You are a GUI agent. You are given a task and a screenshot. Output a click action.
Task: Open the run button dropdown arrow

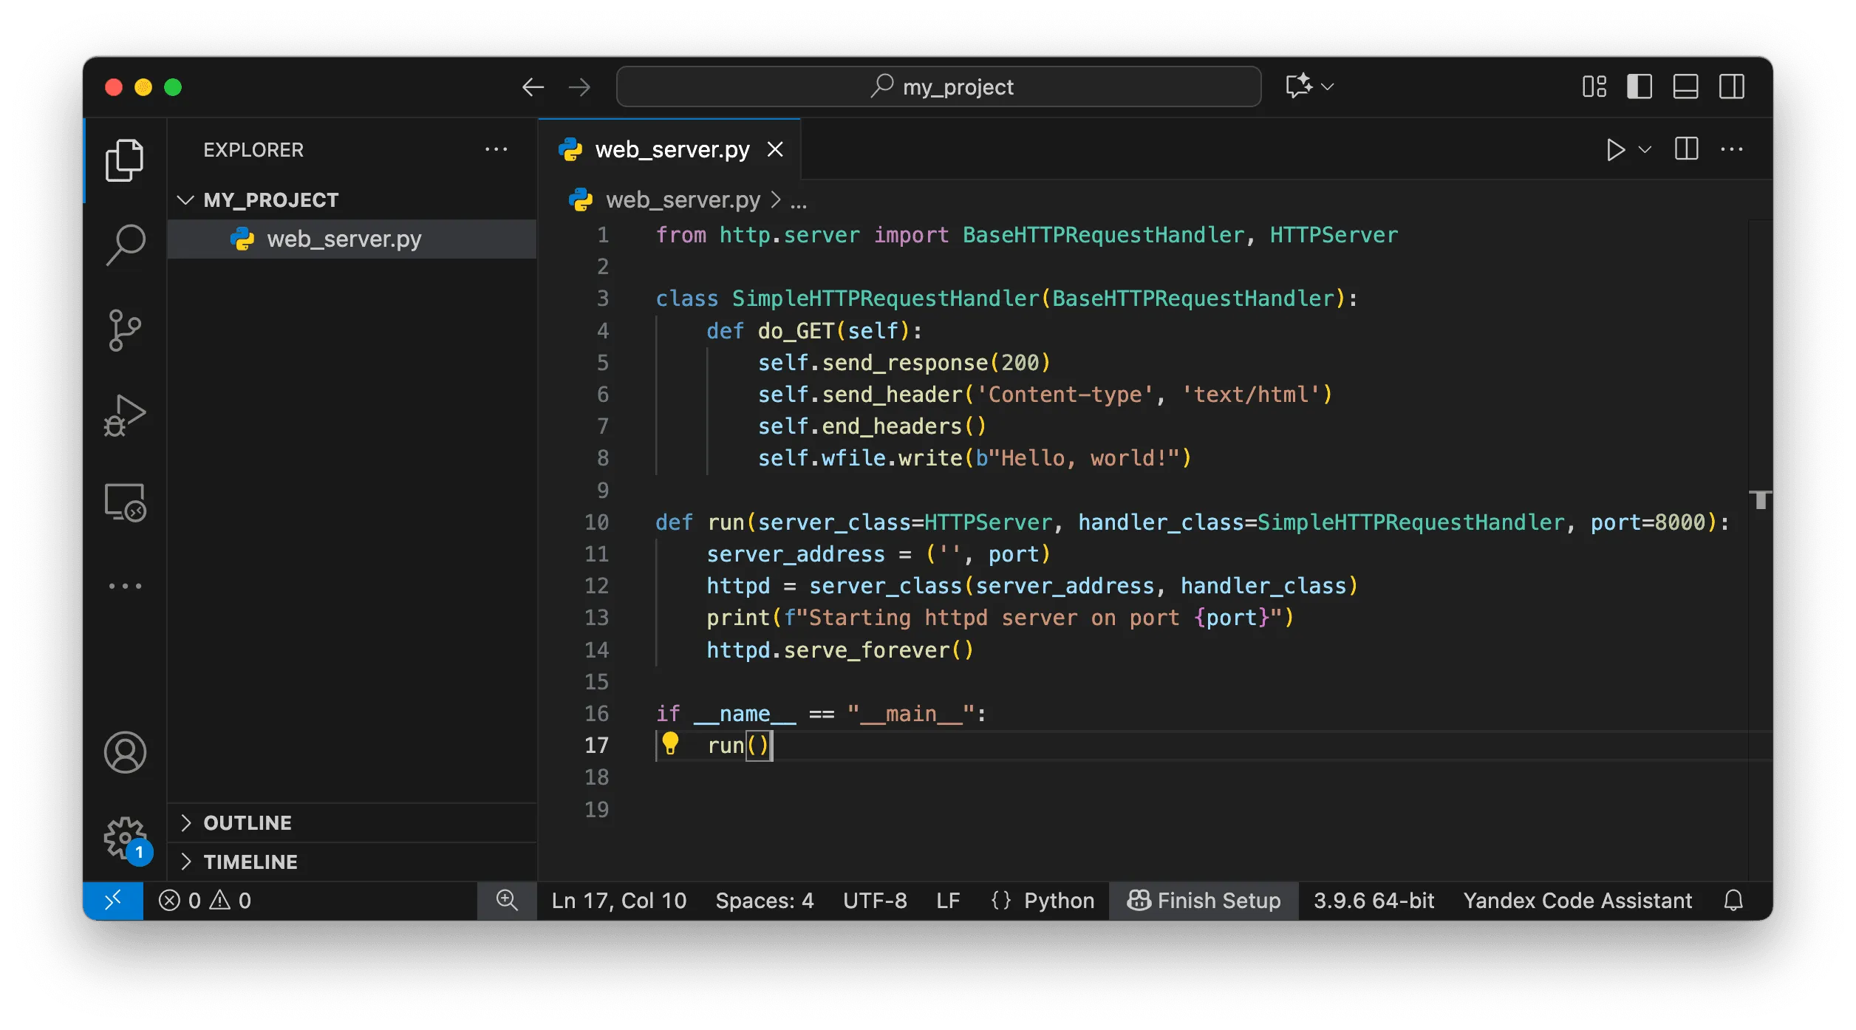coord(1645,150)
